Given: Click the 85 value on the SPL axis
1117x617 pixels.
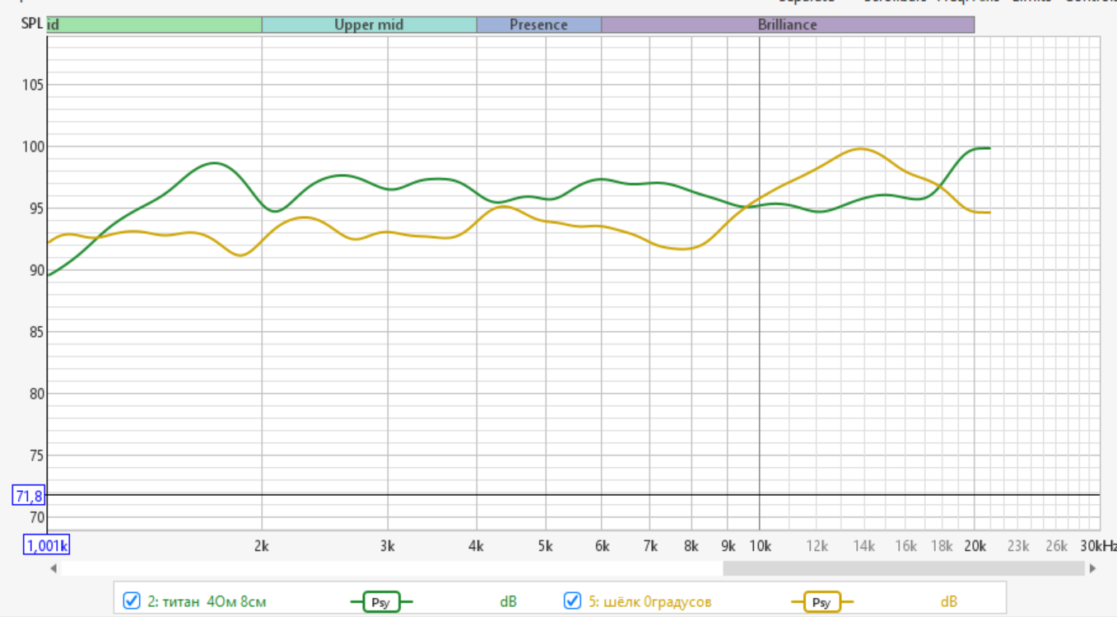Looking at the screenshot, I should pos(37,332).
